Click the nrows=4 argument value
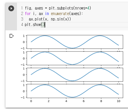 (x=88, y=8)
